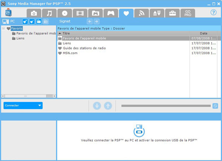Click the heart icon beside MSN.com
This screenshot has height=161, width=222.
point(60,53)
